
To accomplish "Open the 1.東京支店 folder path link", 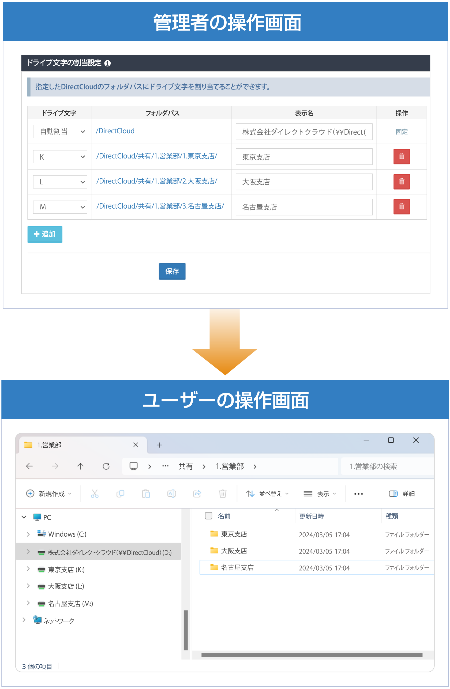I will 157,156.
